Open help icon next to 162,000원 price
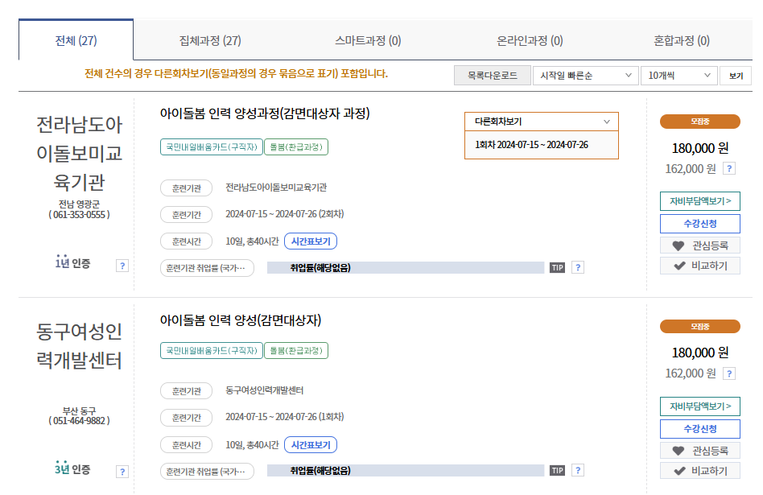Image resolution: width=763 pixels, height=495 pixels. pos(729,169)
